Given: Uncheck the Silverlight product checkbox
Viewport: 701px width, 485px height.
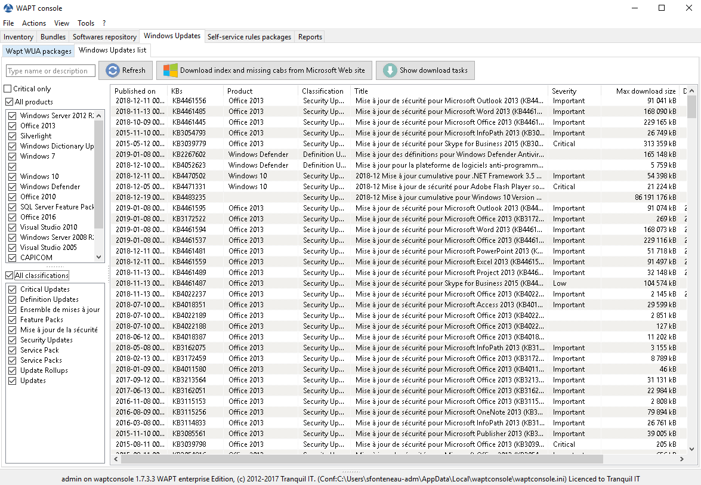Looking at the screenshot, I should [x=12, y=136].
